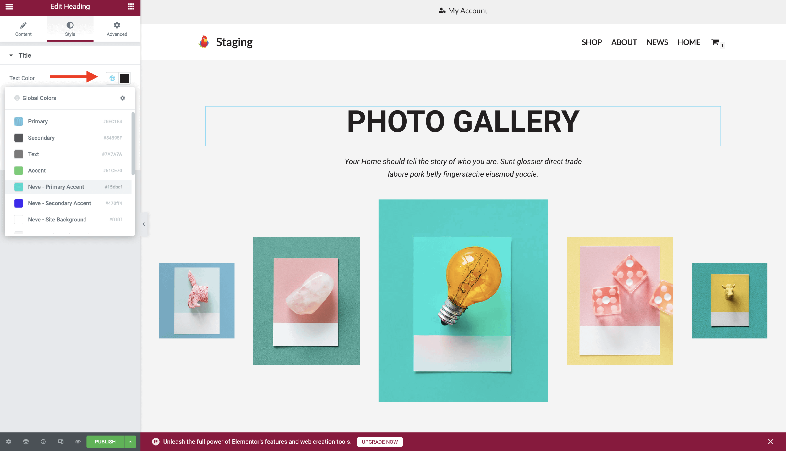This screenshot has height=451, width=786.
Task: Toggle preview changes eye icon
Action: pyautogui.click(x=78, y=441)
